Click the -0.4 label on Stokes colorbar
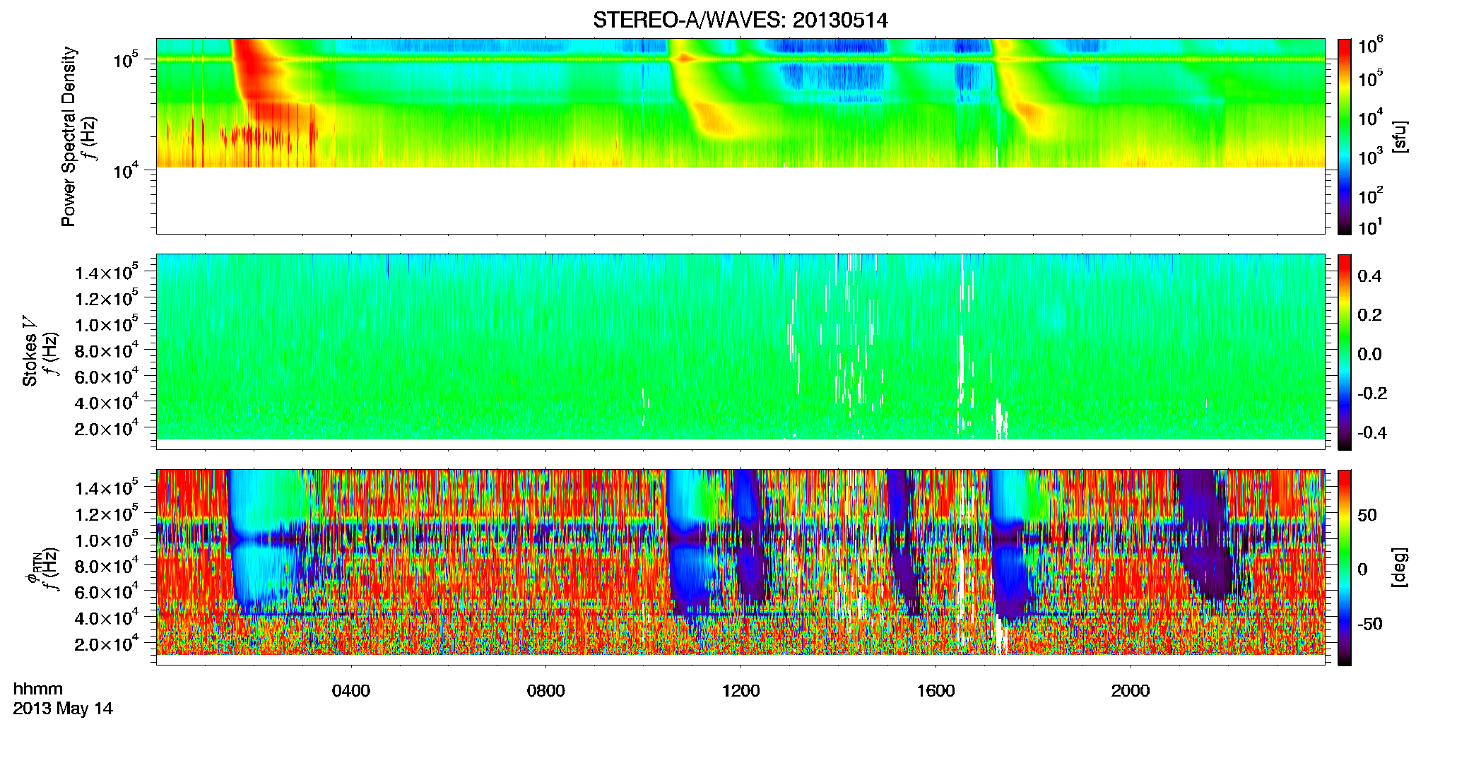Viewport: 1481px width, 763px height. click(1372, 433)
